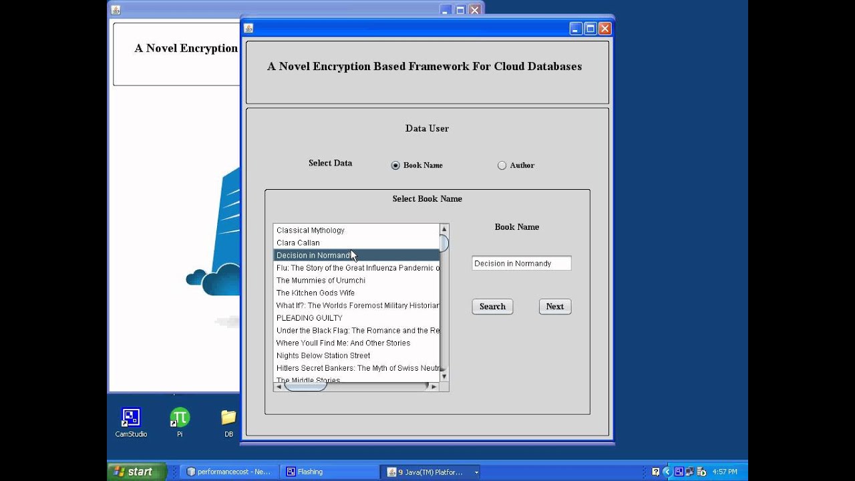Switch to Flashing taskbar item
855x481 pixels.
329,472
